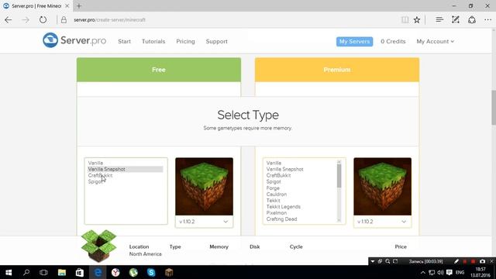
Task: Click the 0 Credits link
Action: click(x=393, y=41)
